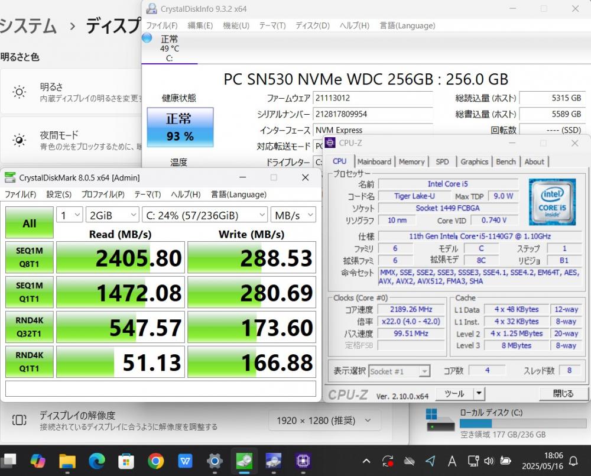Viewport: 591px width, 476px height.
Task: Open the C: 24% drive selection dropdown
Action: (x=204, y=215)
